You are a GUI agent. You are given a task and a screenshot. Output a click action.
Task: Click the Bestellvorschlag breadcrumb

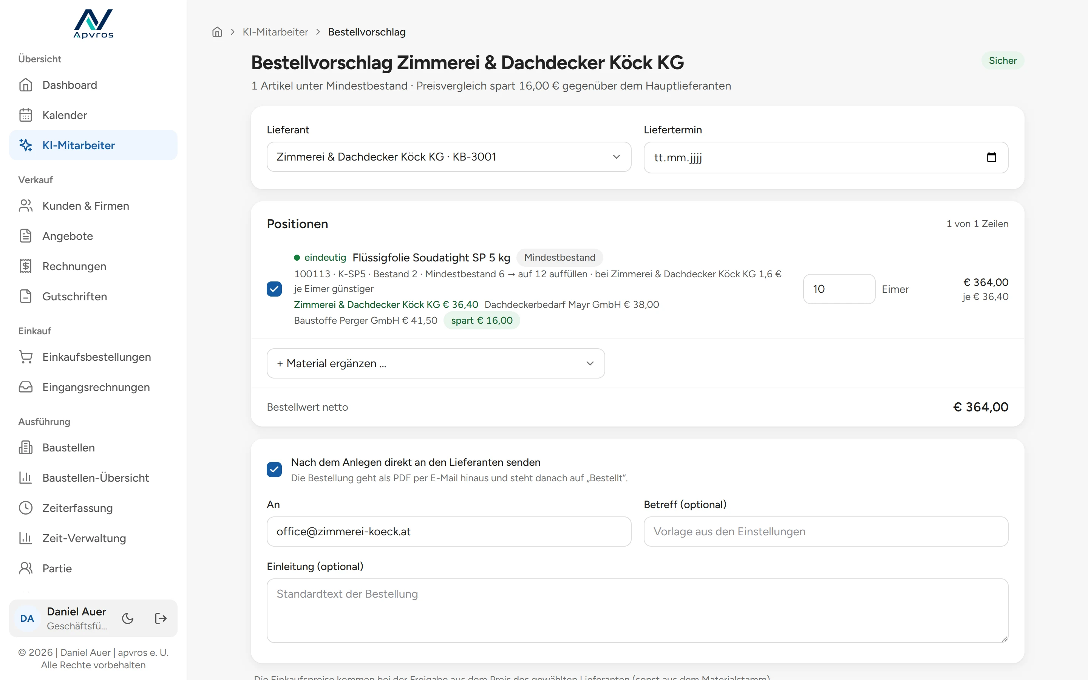coord(367,32)
